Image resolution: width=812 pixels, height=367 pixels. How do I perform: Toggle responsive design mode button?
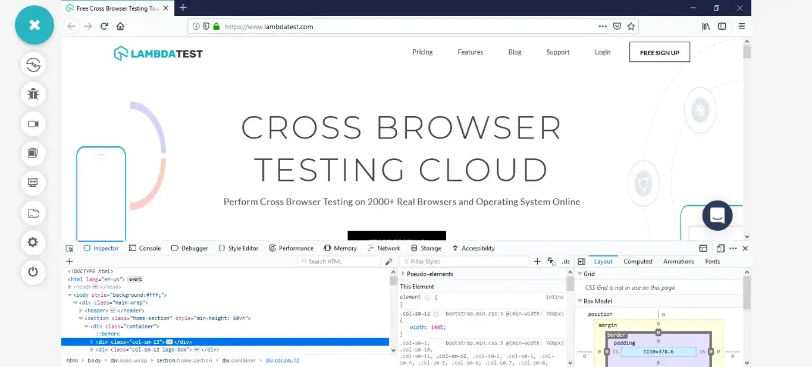[x=720, y=249]
